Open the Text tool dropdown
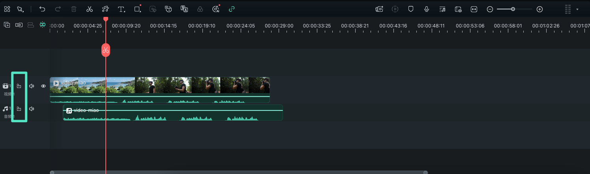Viewport: 590px width, 174px height. [122, 9]
